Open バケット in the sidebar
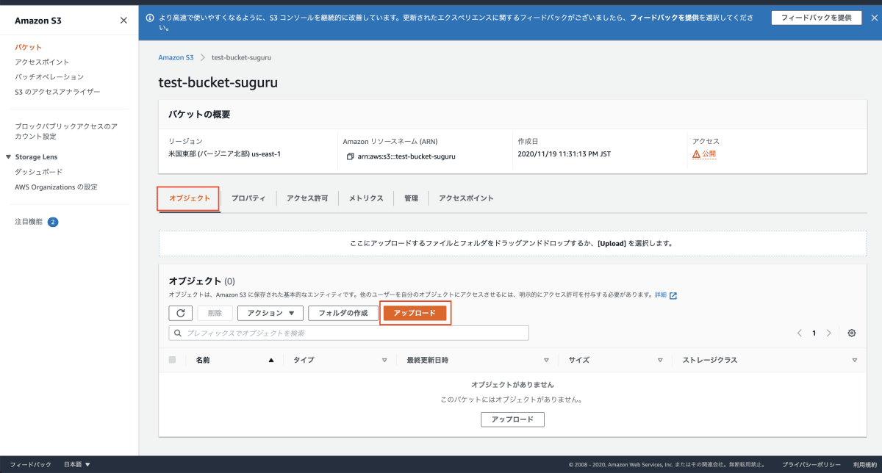This screenshot has height=473, width=882. 29,47
